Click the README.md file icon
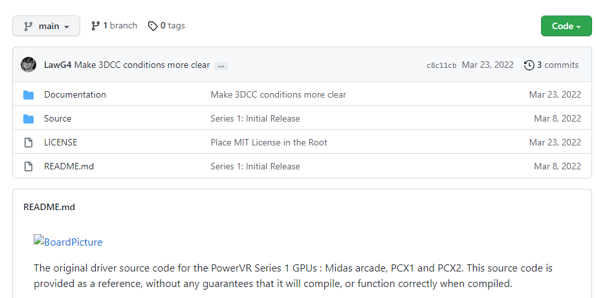Viewport: 596px width, 298px height. pos(28,167)
